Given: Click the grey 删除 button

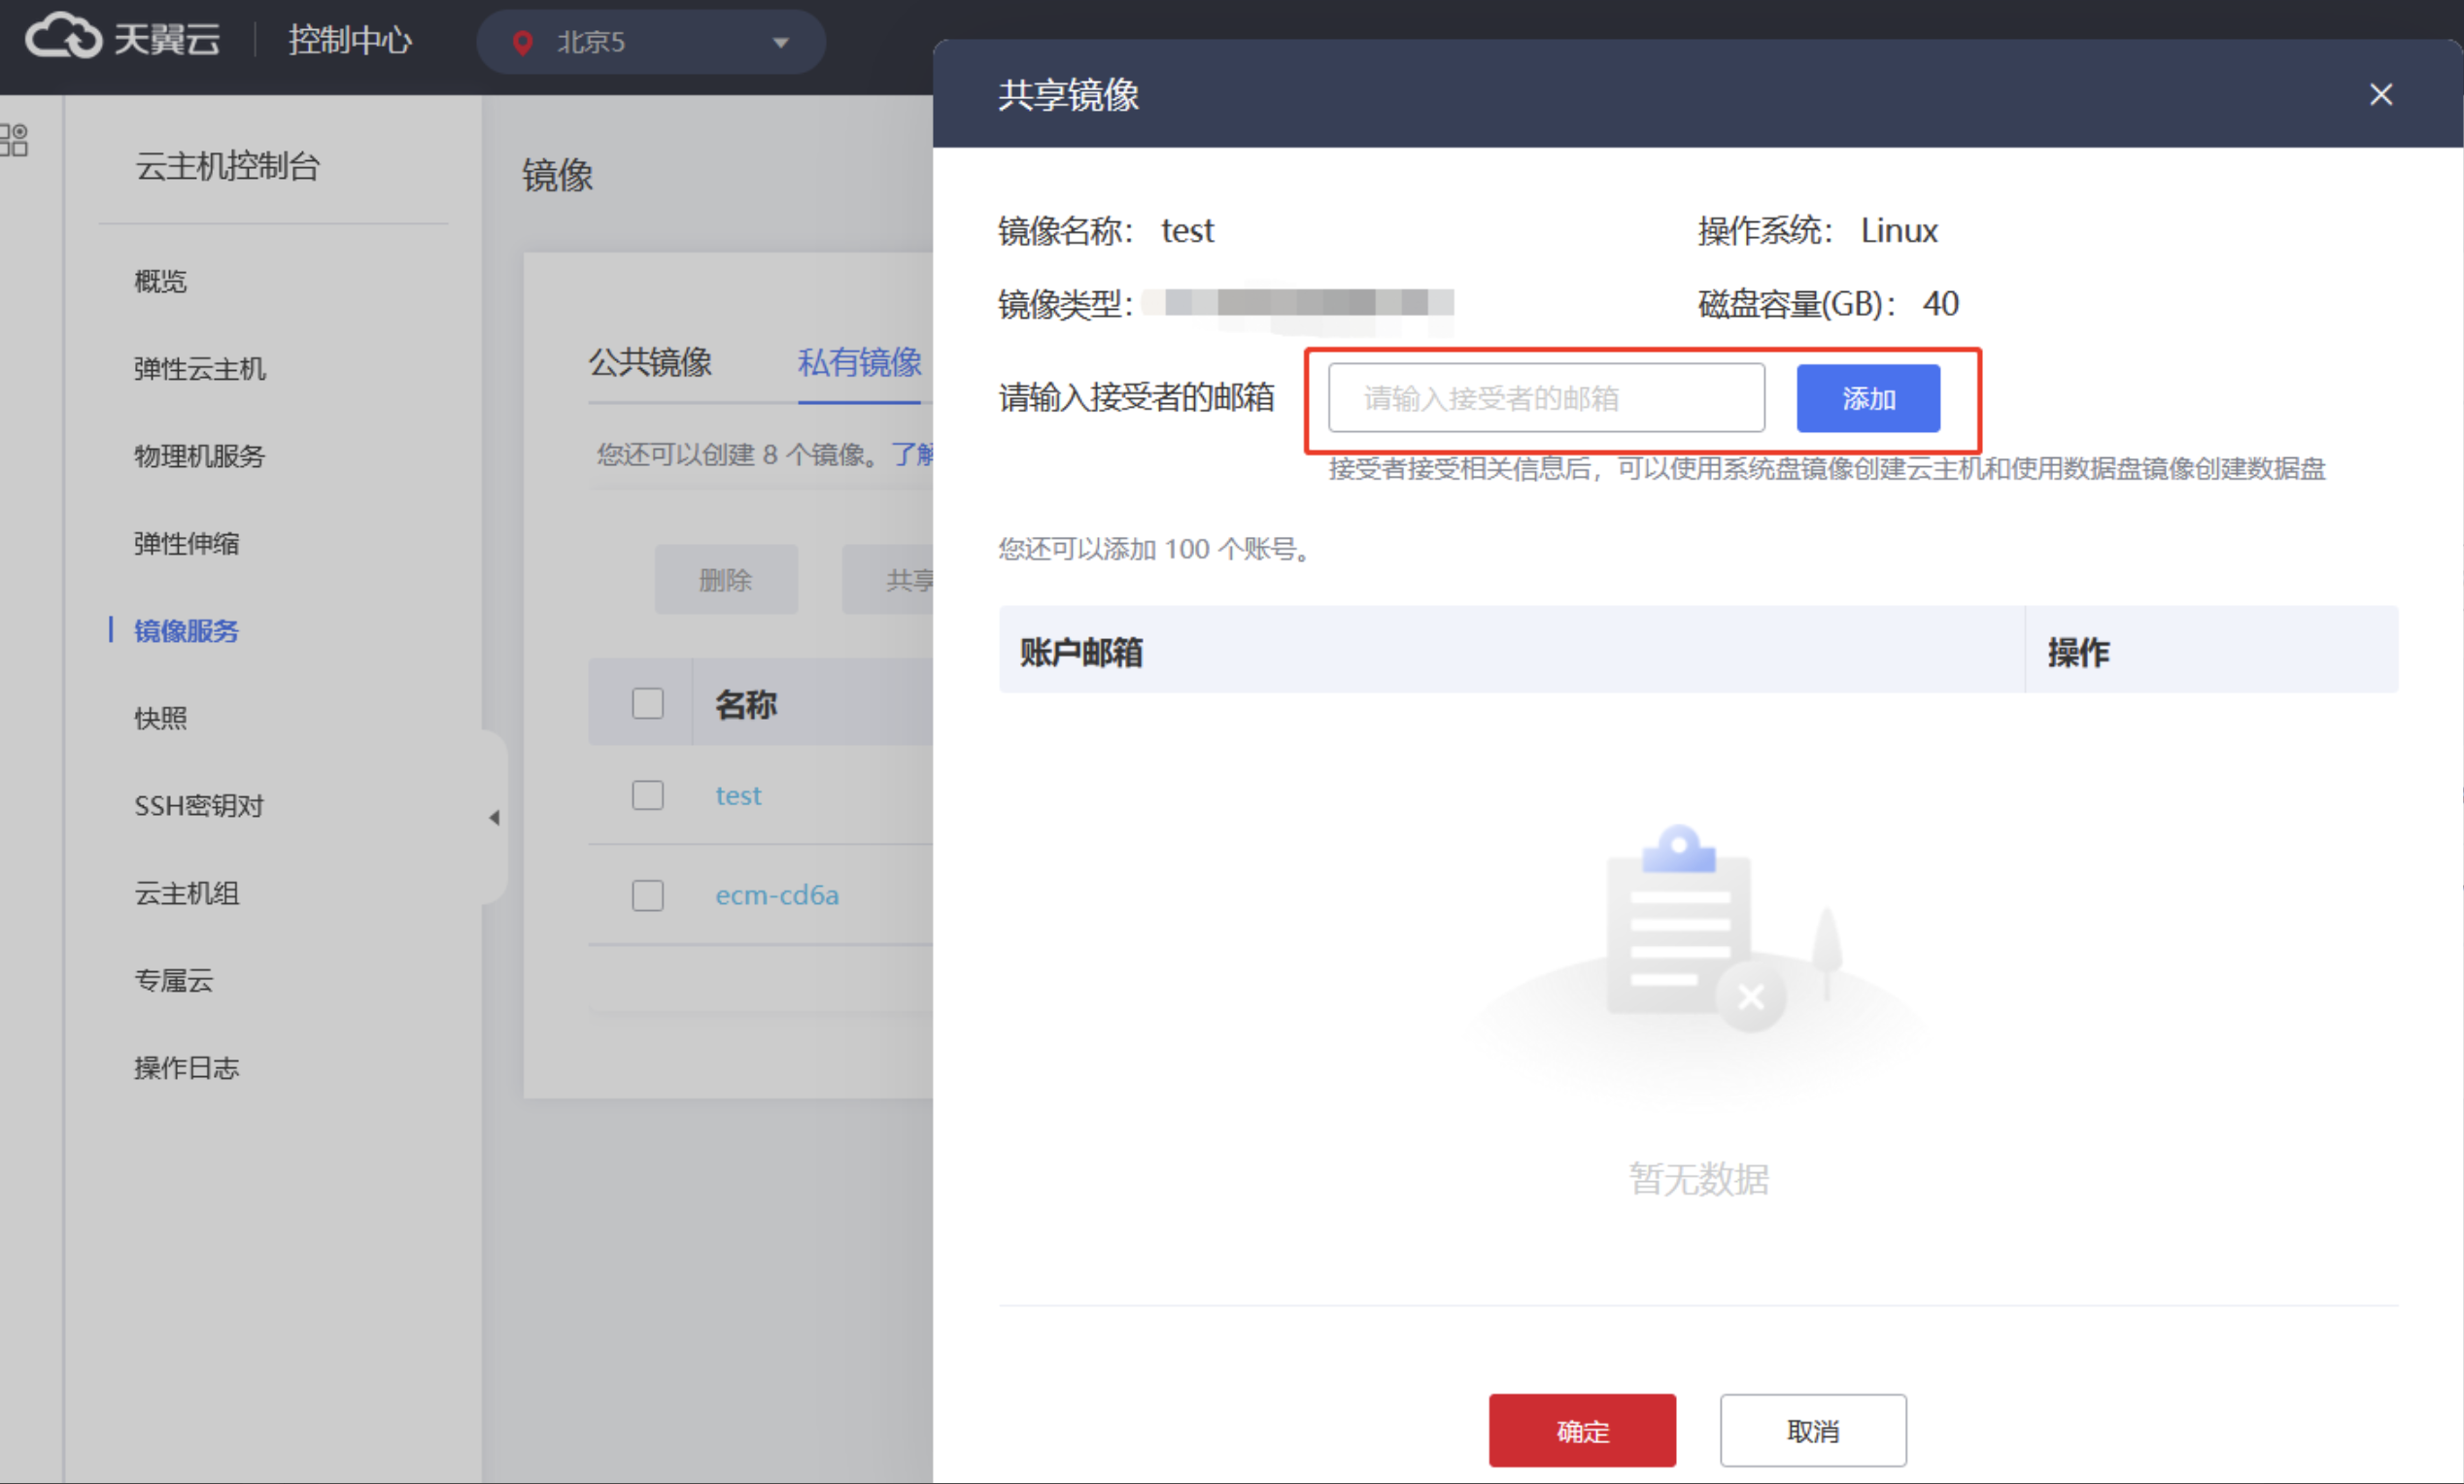Looking at the screenshot, I should 725,580.
